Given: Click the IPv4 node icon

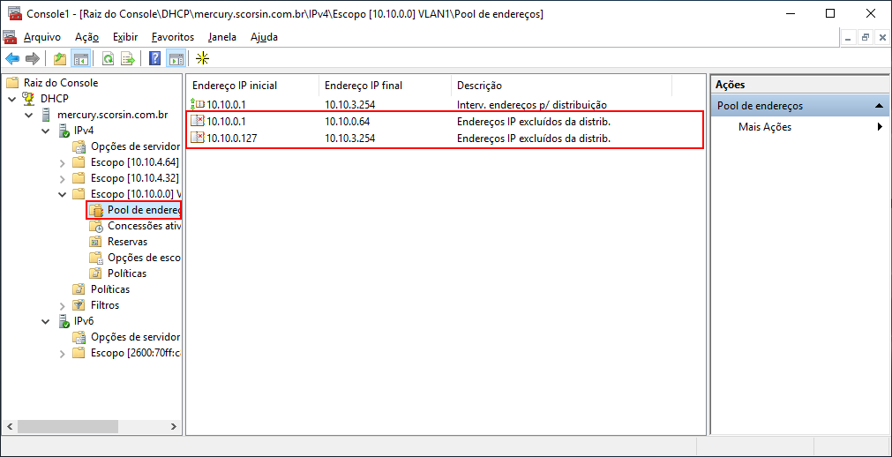Looking at the screenshot, I should click(x=64, y=131).
